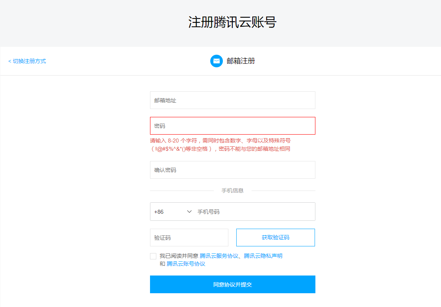Open the +86 country code selector
441x307 pixels.
click(x=167, y=212)
